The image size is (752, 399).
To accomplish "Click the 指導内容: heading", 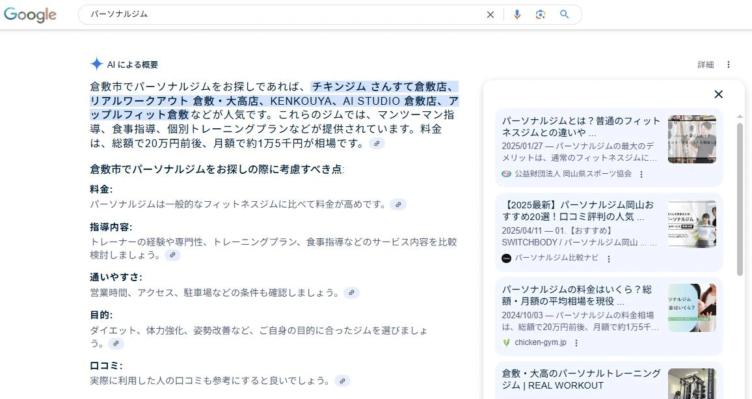I will (111, 227).
